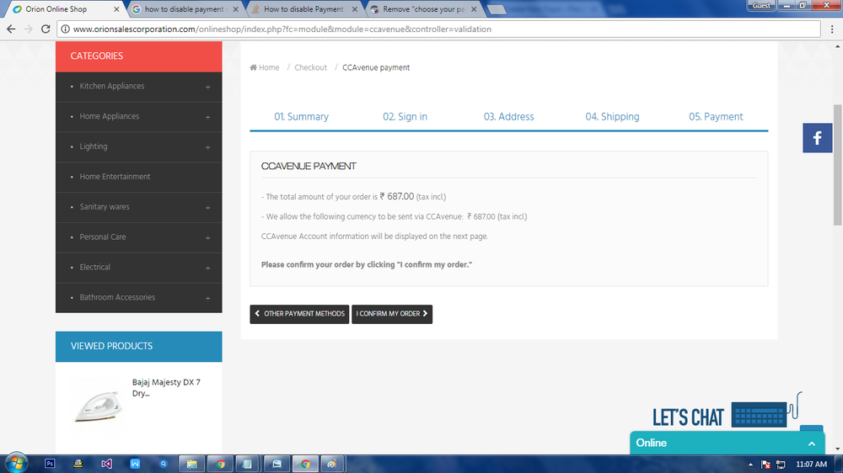843x473 pixels.
Task: Open the Facebook side widget
Action: click(x=817, y=138)
